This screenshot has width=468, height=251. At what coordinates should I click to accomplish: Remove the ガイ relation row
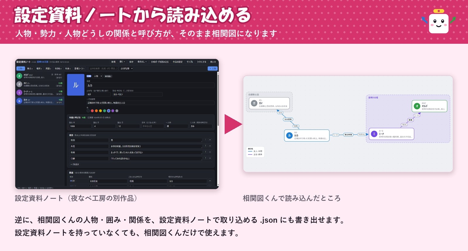click(x=210, y=181)
